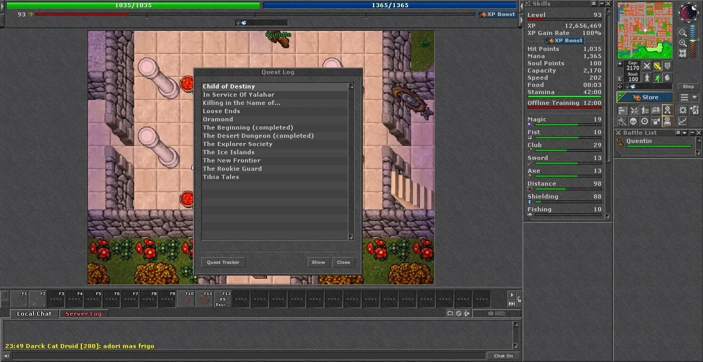
Task: Click the Stop button
Action: tap(688, 86)
